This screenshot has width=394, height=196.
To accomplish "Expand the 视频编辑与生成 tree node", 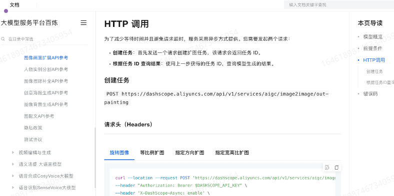I will pos(13,153).
